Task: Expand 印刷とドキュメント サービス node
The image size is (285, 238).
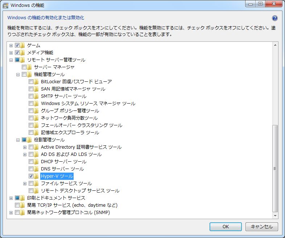Action: [x=11, y=198]
